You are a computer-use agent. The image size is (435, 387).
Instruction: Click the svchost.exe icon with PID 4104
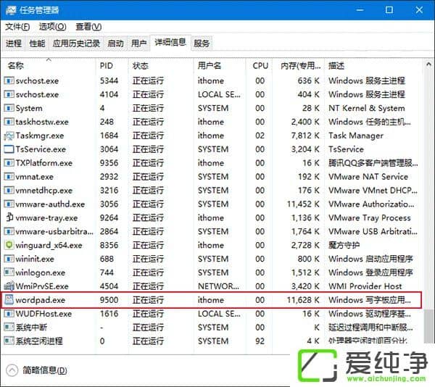[x=9, y=94]
